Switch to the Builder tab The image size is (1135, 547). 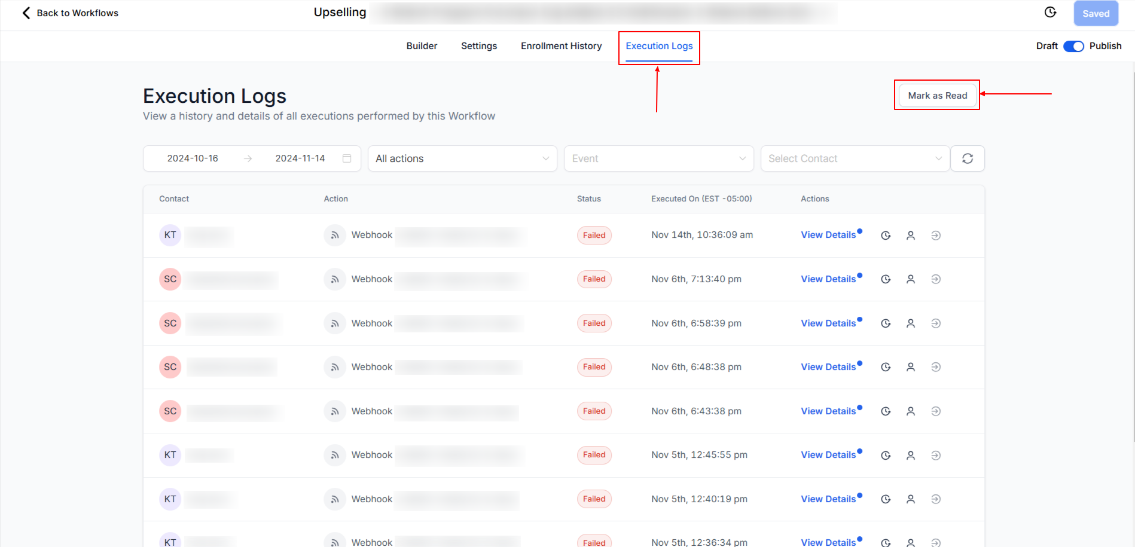tap(422, 46)
